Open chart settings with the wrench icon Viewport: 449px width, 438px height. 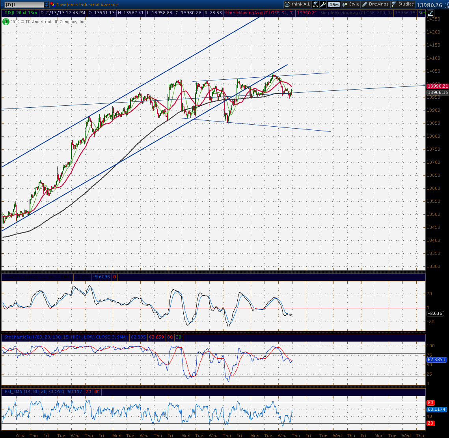tap(323, 4)
